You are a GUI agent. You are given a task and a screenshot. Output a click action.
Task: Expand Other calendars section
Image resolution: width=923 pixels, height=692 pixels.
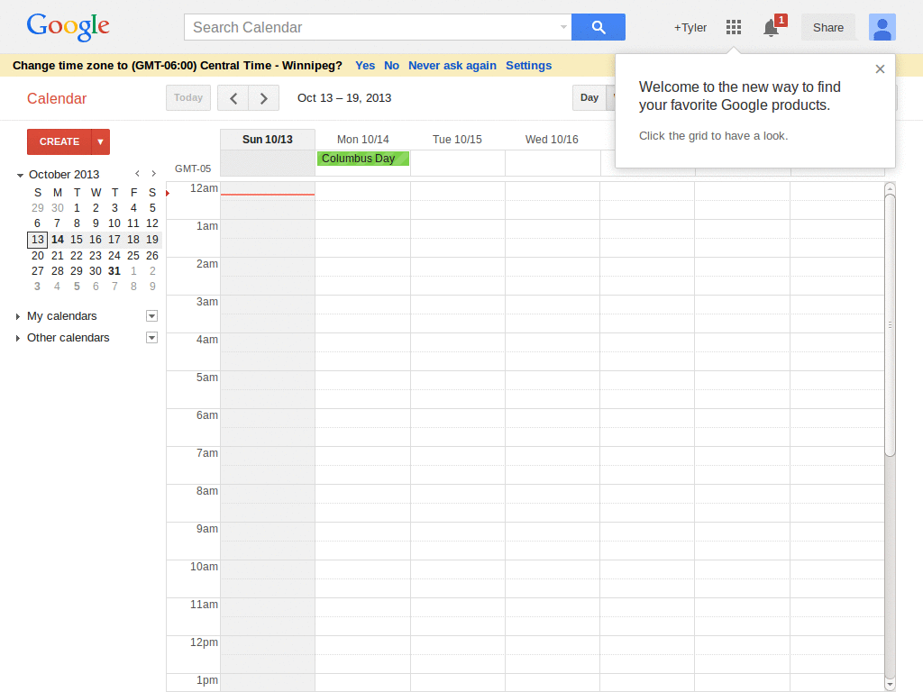[x=18, y=339]
